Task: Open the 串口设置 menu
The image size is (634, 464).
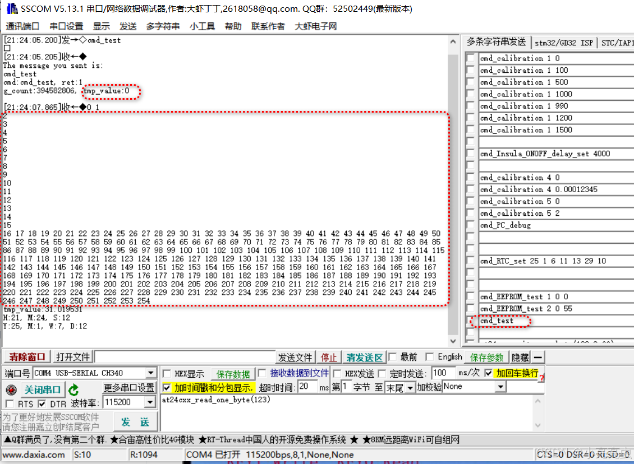Action: (66, 26)
